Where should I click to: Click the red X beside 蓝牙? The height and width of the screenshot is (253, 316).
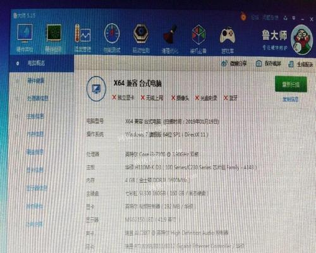coord(226,98)
